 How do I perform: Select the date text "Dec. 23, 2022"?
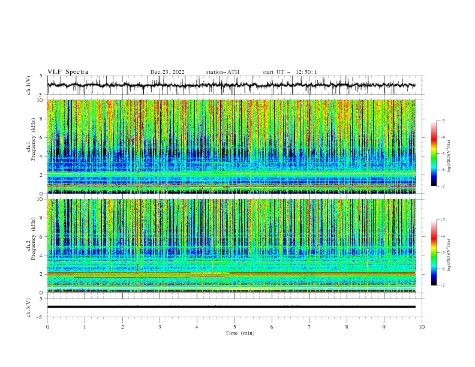pyautogui.click(x=167, y=72)
